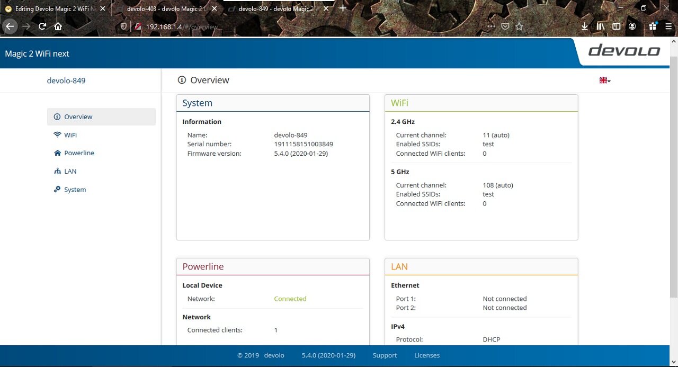Toggle the browser sidebar view
678x367 pixels.
617,26
